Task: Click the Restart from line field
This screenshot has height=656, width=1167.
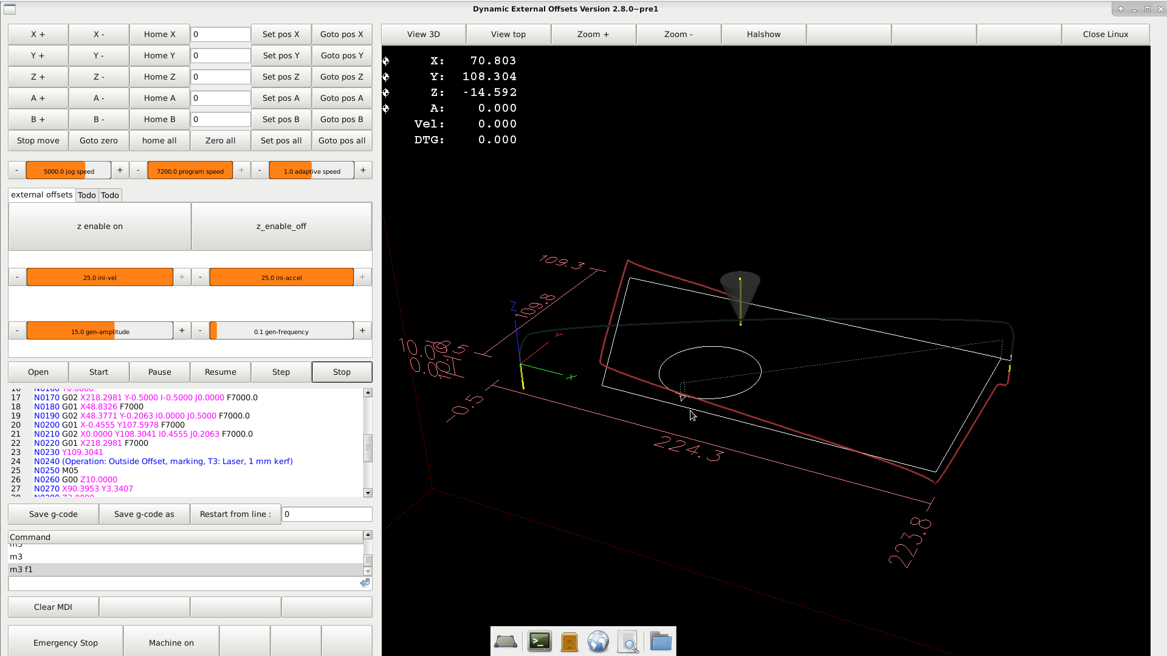Action: [x=327, y=514]
